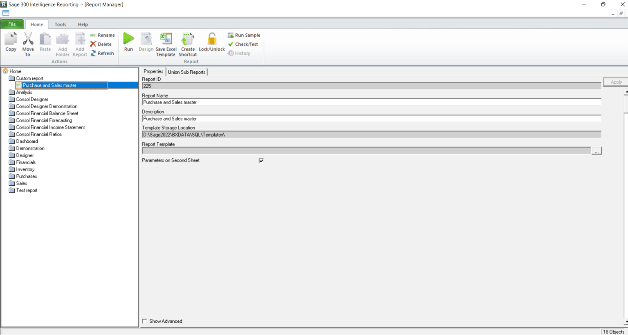Run Sample output of the report

pos(244,35)
